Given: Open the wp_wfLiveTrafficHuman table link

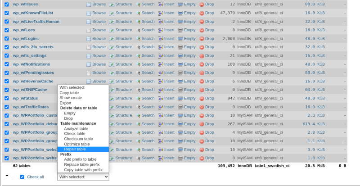Looking at the screenshot, I should (x=36, y=21).
